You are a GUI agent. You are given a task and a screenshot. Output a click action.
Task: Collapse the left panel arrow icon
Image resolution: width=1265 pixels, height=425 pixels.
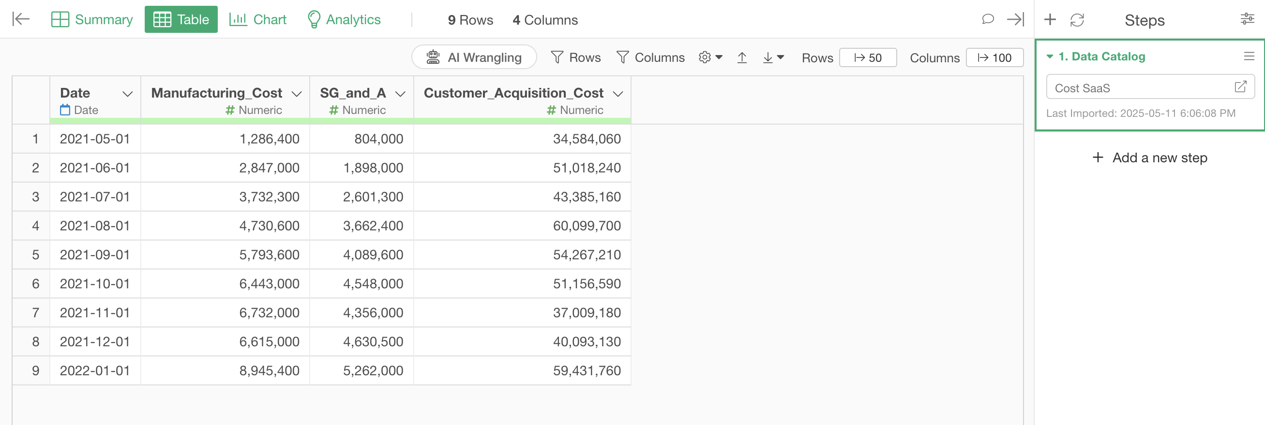tap(21, 19)
